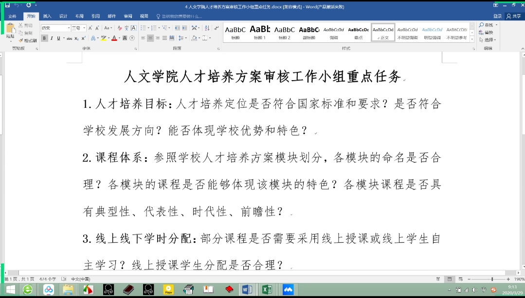The image size is (525, 298).
Task: Click the Format Painter brush icon
Action: tap(21, 40)
